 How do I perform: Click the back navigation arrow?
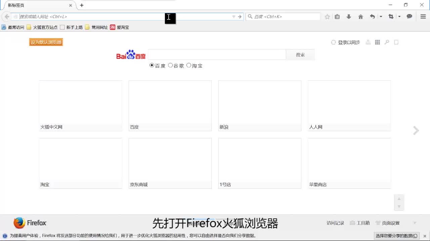point(7,17)
